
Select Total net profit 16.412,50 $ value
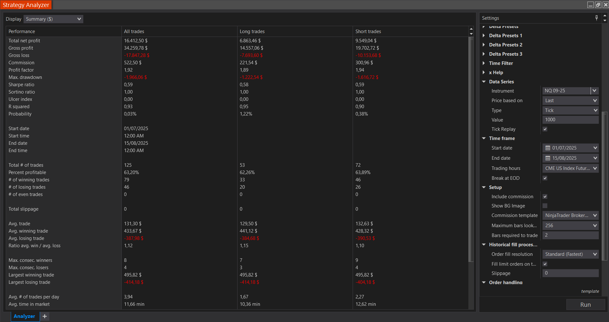coord(136,41)
